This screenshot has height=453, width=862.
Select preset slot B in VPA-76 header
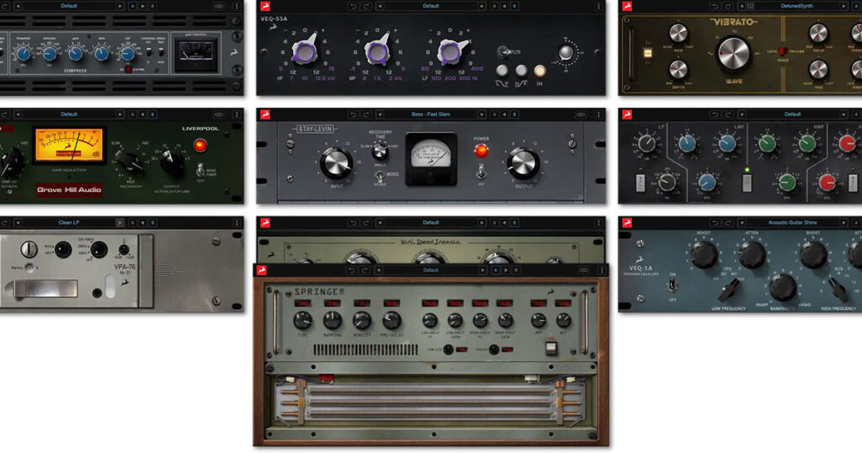[153, 222]
